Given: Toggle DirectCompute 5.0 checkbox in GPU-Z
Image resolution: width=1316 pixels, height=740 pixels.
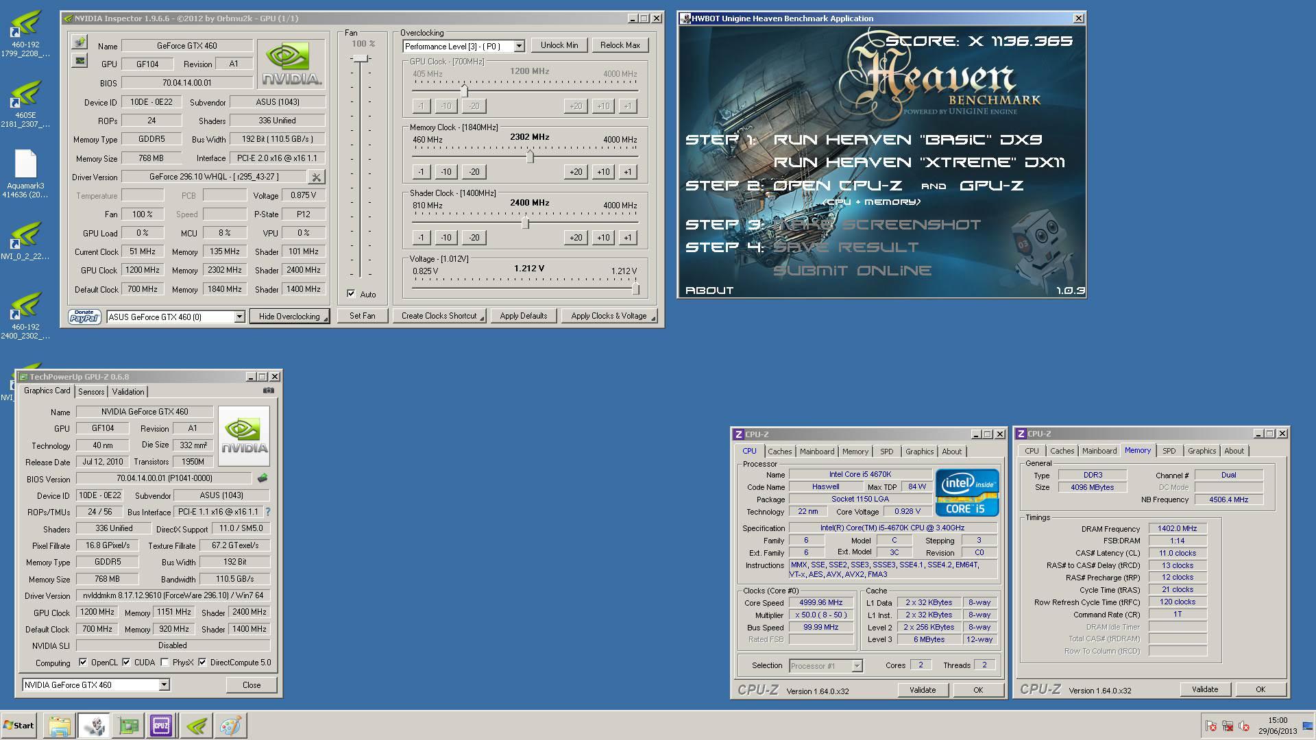Looking at the screenshot, I should 202,662.
